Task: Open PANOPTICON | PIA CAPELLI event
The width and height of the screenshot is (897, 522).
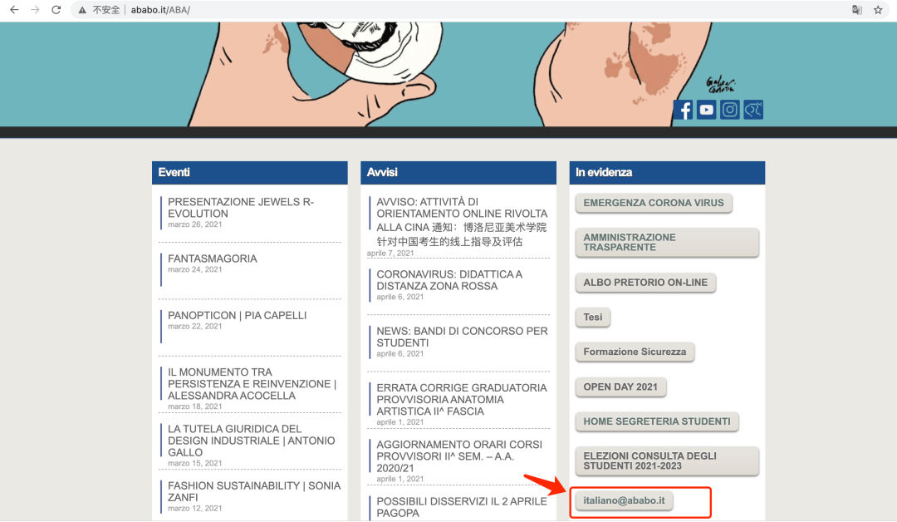Action: (x=237, y=315)
